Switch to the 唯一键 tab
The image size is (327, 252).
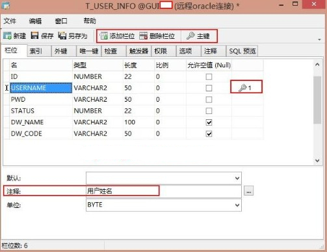click(x=89, y=51)
